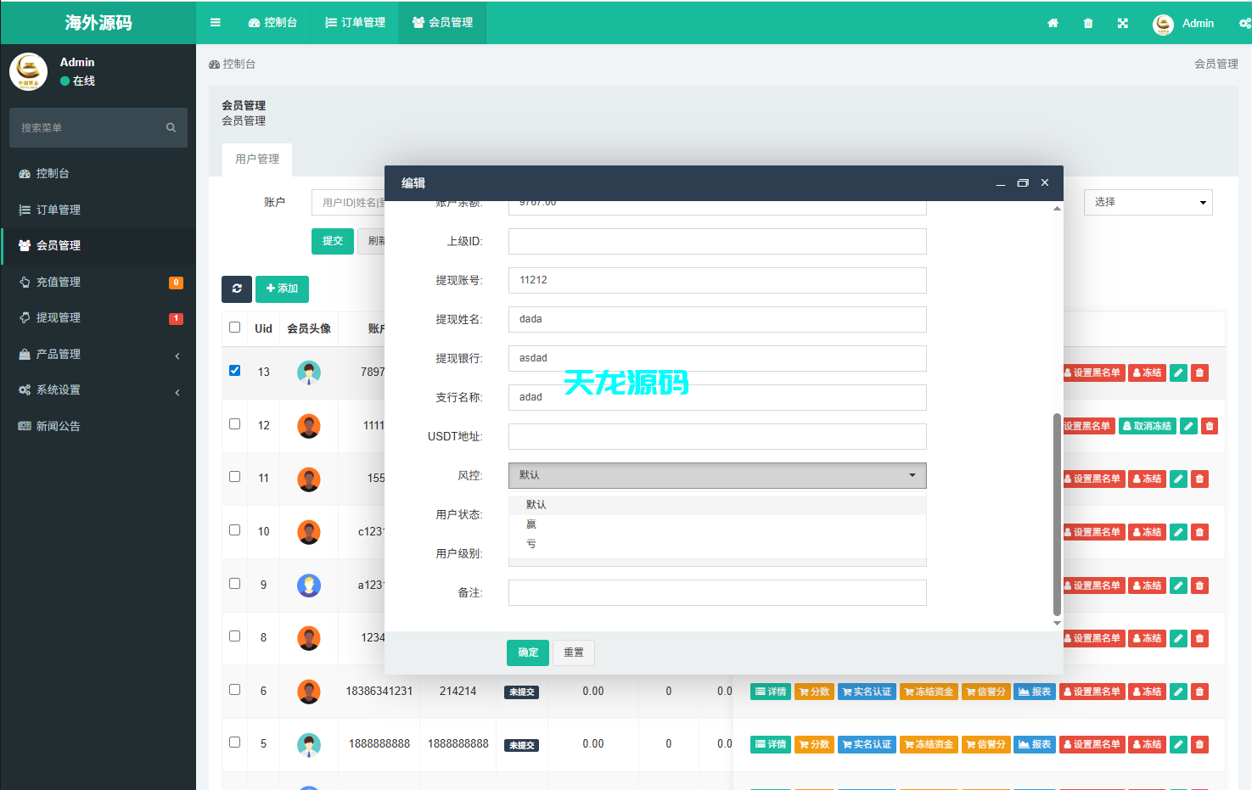Open settings via the gears icon top right
Screen dimensions: 1252x790
(1246, 23)
